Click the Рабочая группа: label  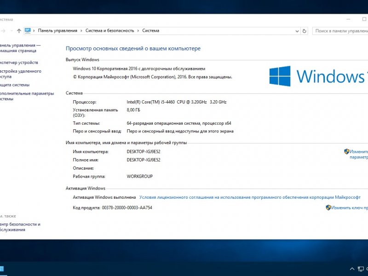(x=89, y=176)
